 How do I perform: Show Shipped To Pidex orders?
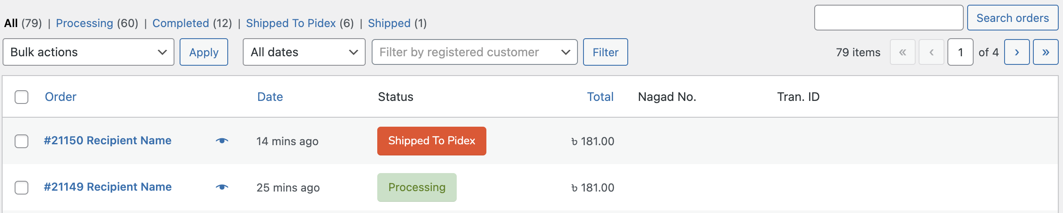[290, 23]
